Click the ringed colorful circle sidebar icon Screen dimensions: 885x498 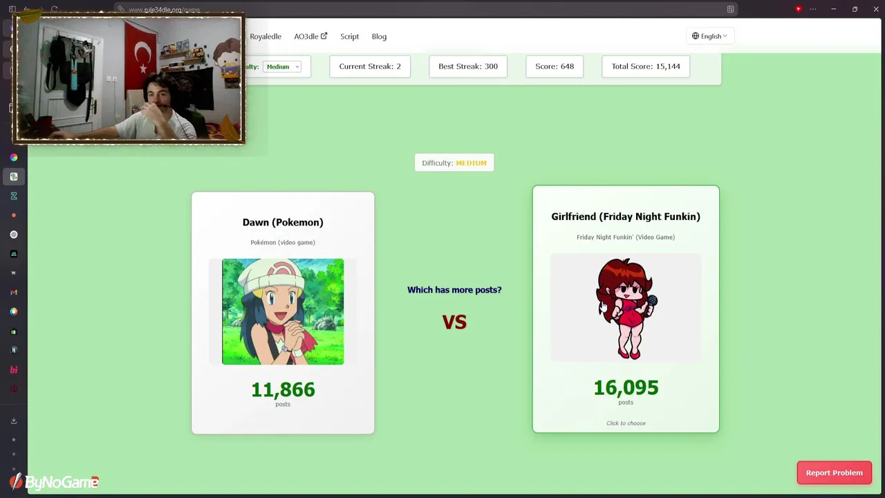click(x=13, y=312)
